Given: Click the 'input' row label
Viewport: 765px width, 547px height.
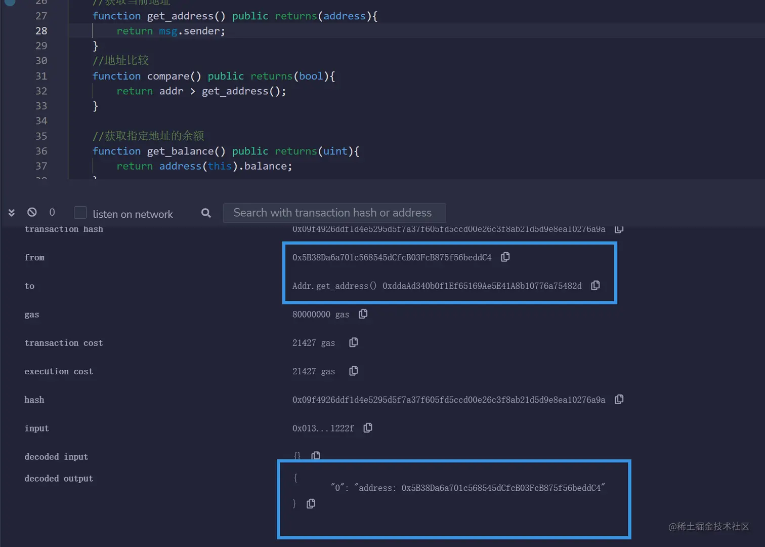Looking at the screenshot, I should [x=37, y=428].
